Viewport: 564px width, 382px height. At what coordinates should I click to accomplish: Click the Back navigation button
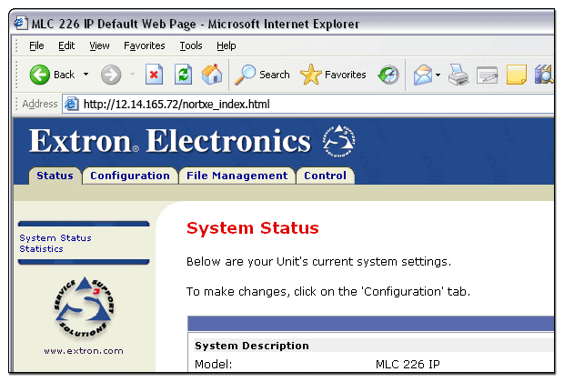pos(52,75)
